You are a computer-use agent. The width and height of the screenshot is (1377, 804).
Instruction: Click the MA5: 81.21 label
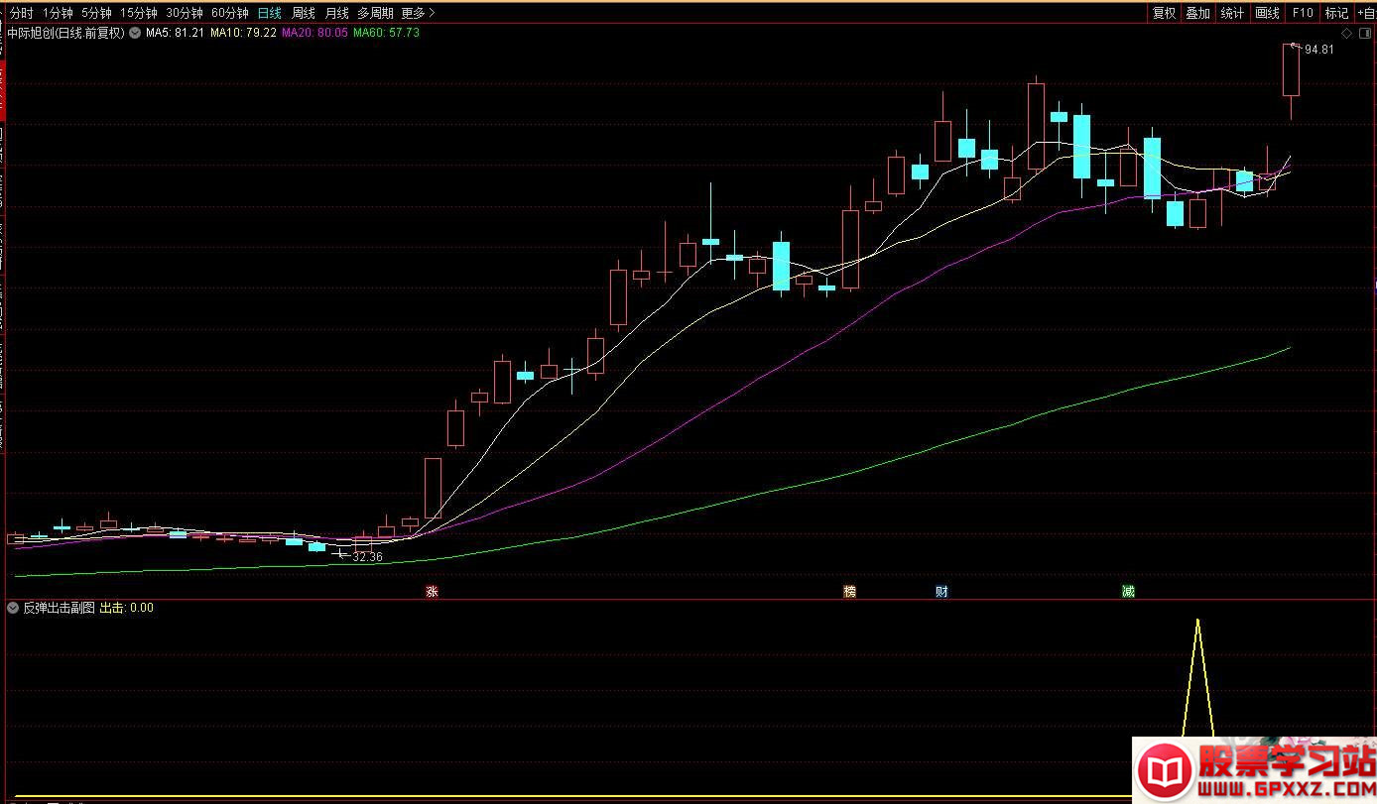175,33
